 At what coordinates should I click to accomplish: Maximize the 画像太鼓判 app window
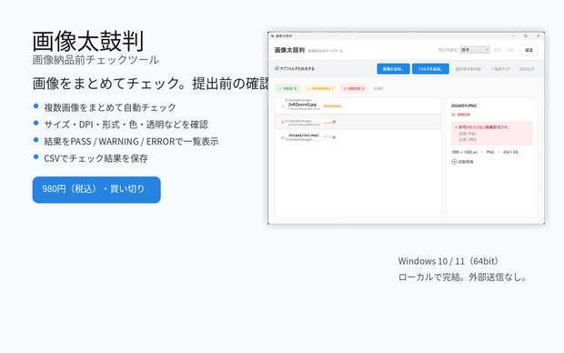526,36
